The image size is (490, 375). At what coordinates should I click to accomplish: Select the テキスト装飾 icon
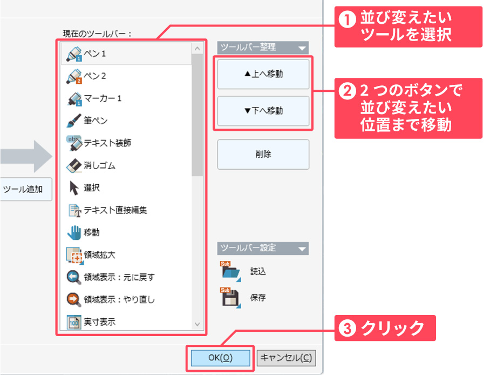pyautogui.click(x=74, y=143)
